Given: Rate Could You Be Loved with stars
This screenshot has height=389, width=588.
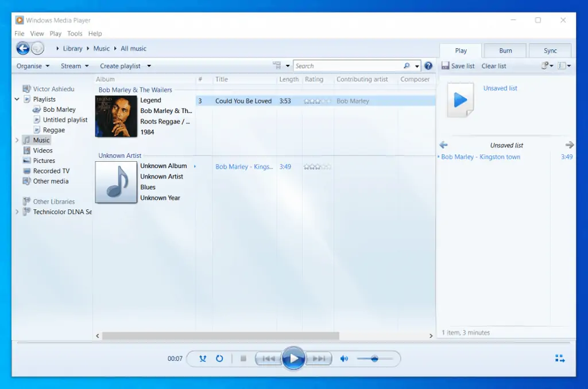Looking at the screenshot, I should click(316, 100).
